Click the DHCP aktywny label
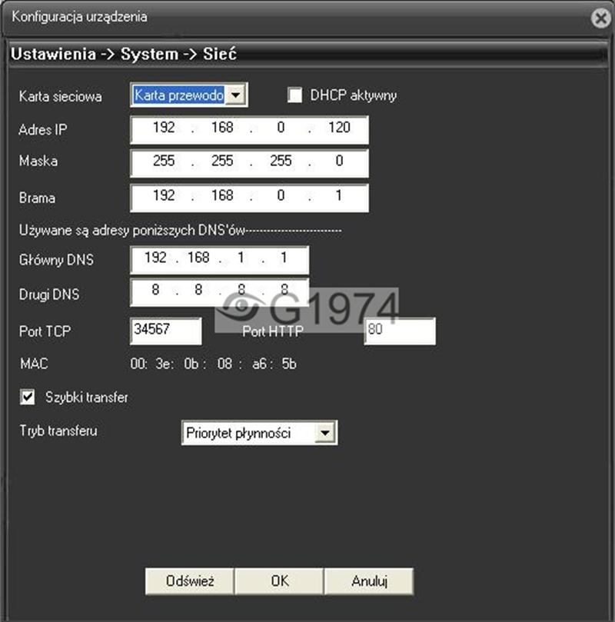 (354, 95)
